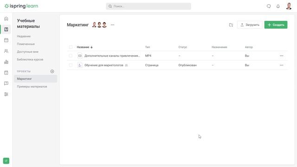Click the MP4 video file icon
The width and height of the screenshot is (297, 167).
80,56
